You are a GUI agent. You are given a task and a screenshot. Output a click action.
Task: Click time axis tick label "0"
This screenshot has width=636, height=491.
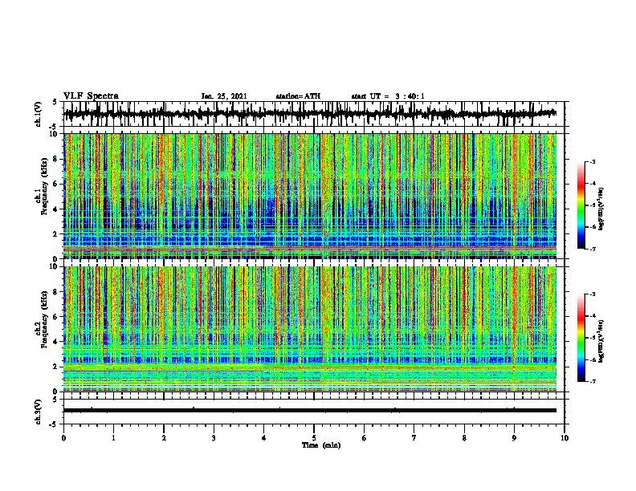pyautogui.click(x=63, y=438)
